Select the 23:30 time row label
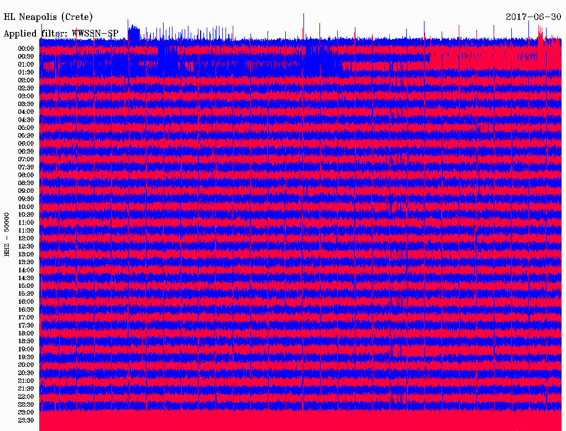This screenshot has width=566, height=431. (x=26, y=421)
